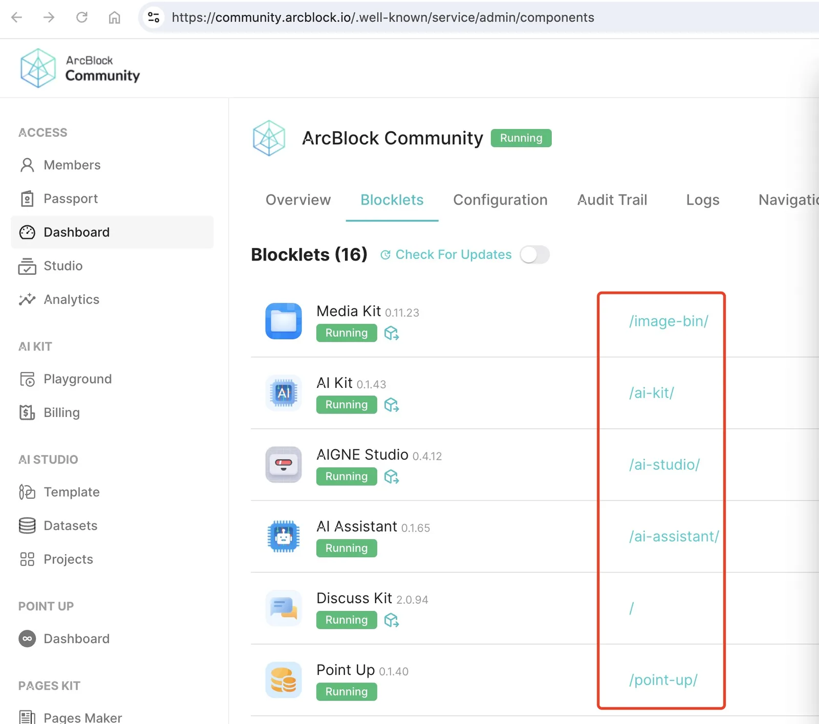Open Datasets under AI Studio
The height and width of the screenshot is (724, 819).
click(112, 525)
